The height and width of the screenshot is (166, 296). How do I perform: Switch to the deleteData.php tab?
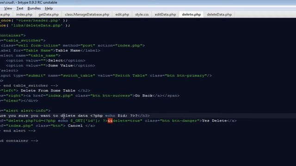coord(219,14)
